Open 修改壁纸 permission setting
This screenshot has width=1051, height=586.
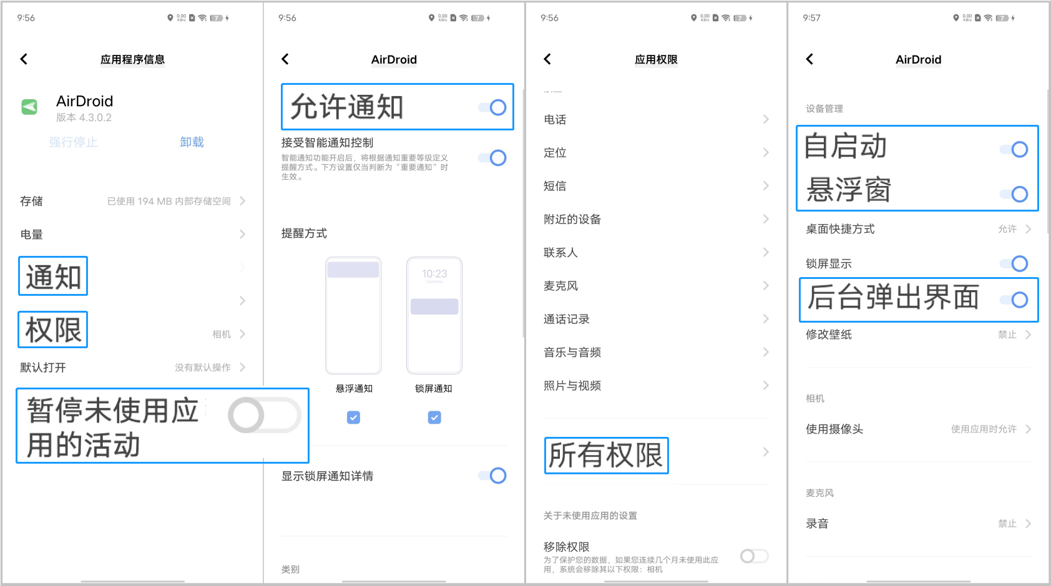[918, 335]
